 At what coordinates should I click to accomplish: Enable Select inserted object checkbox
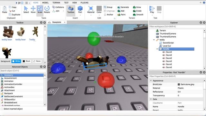click(2, 109)
